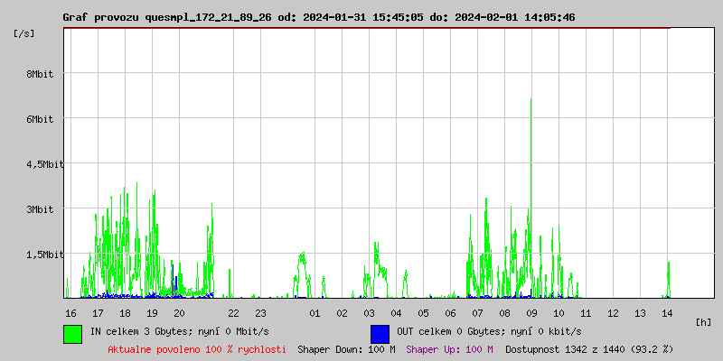This screenshot has width=723, height=361.
Task: Click the blue OUT legend color square
Action: [x=380, y=333]
